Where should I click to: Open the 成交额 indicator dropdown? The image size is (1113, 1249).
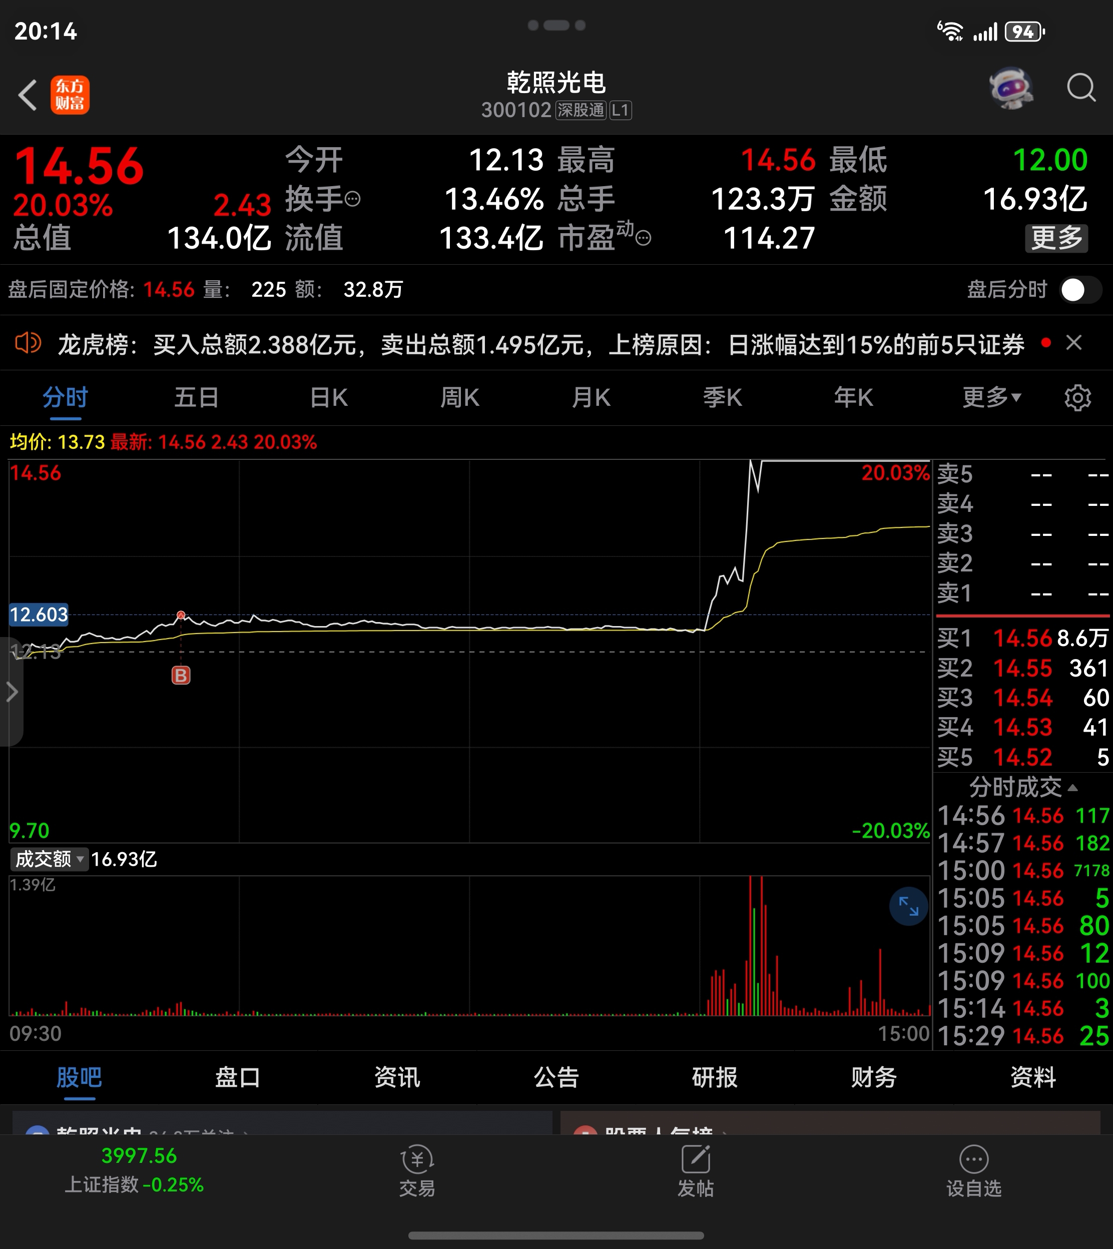(49, 859)
